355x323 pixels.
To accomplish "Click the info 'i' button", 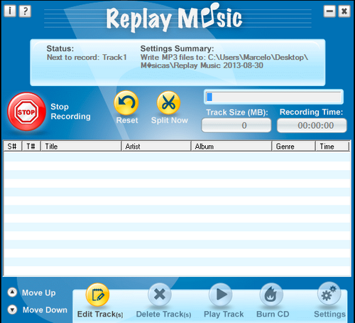I will pos(10,11).
